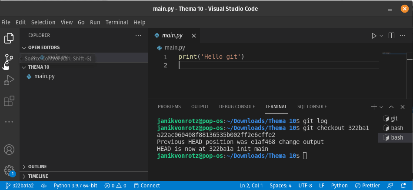Open Explorer panel more actions ellipsis
Viewport: 413px width, 190px height.
coord(138,35)
